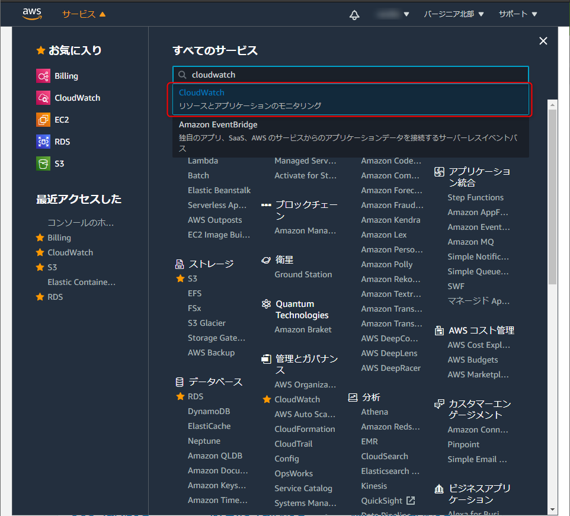570x516 pixels.
Task: Open S3 Glacier service link
Action: pos(206,323)
